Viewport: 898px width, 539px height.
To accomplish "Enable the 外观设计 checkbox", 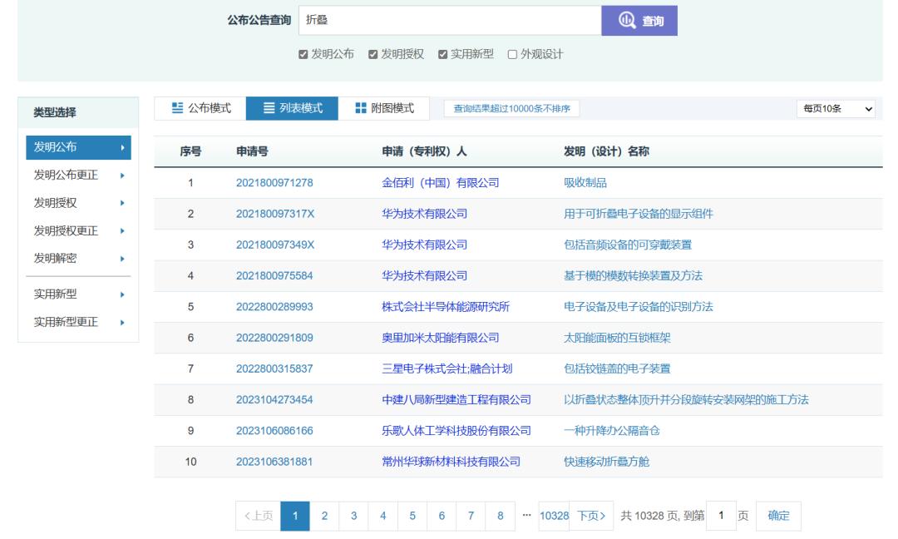I will pos(513,55).
